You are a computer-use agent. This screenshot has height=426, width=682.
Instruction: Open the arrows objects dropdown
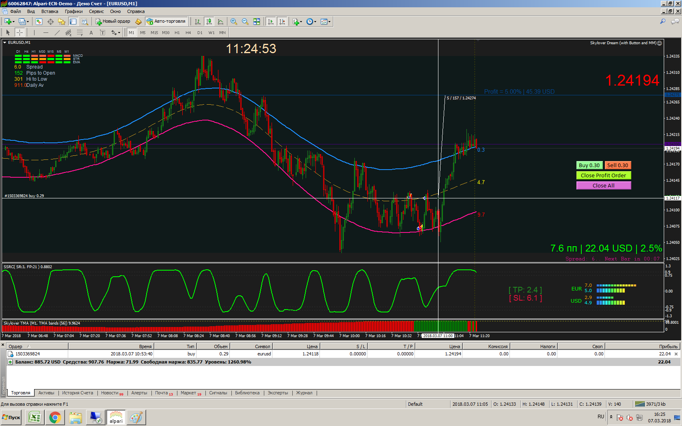(x=116, y=32)
